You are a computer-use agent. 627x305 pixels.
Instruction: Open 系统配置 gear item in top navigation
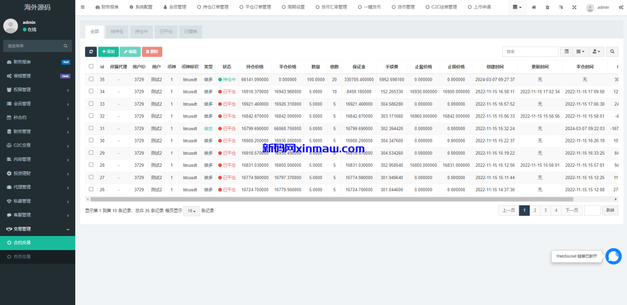click(x=141, y=7)
